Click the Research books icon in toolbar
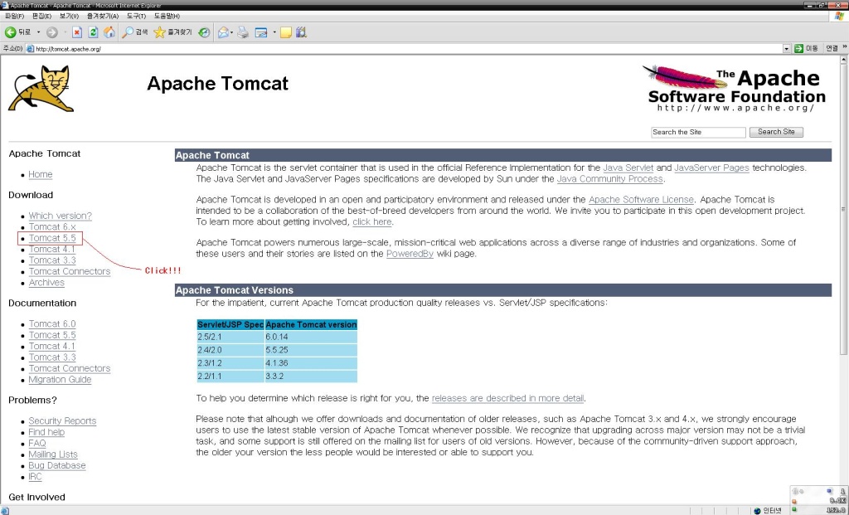This screenshot has width=849, height=515. (x=302, y=32)
